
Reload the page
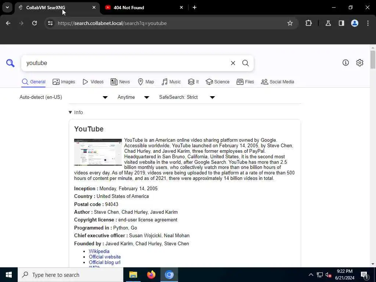35,23
